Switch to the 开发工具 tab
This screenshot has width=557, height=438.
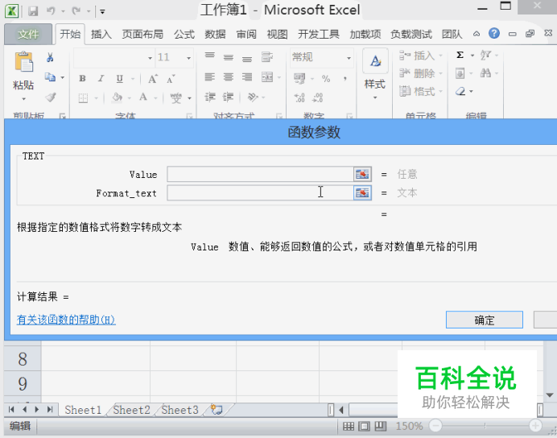tap(319, 34)
